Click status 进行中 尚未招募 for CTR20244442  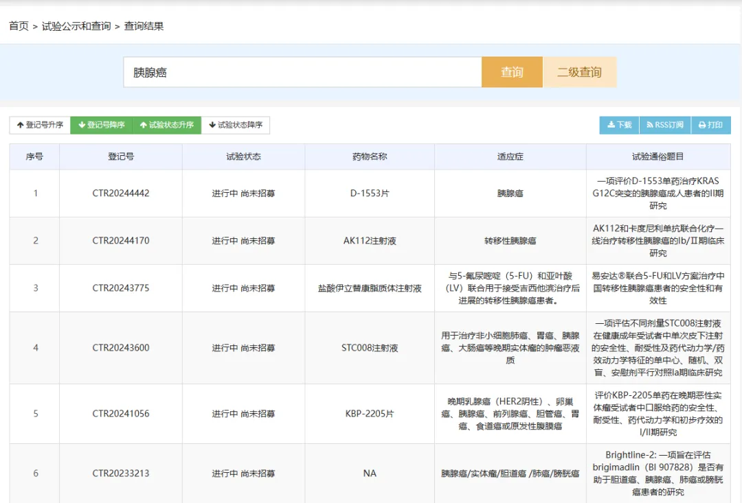[243, 194]
